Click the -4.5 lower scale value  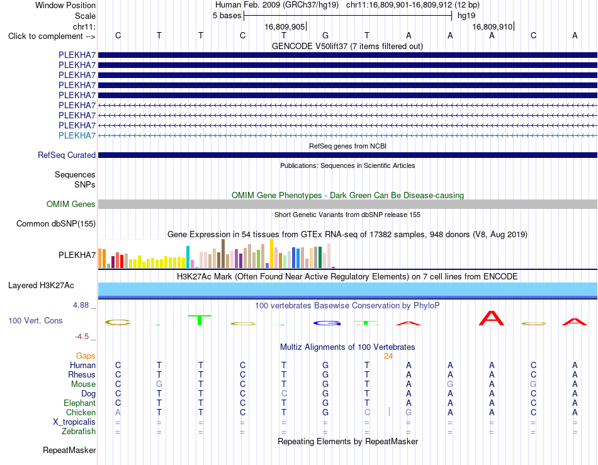tap(82, 337)
